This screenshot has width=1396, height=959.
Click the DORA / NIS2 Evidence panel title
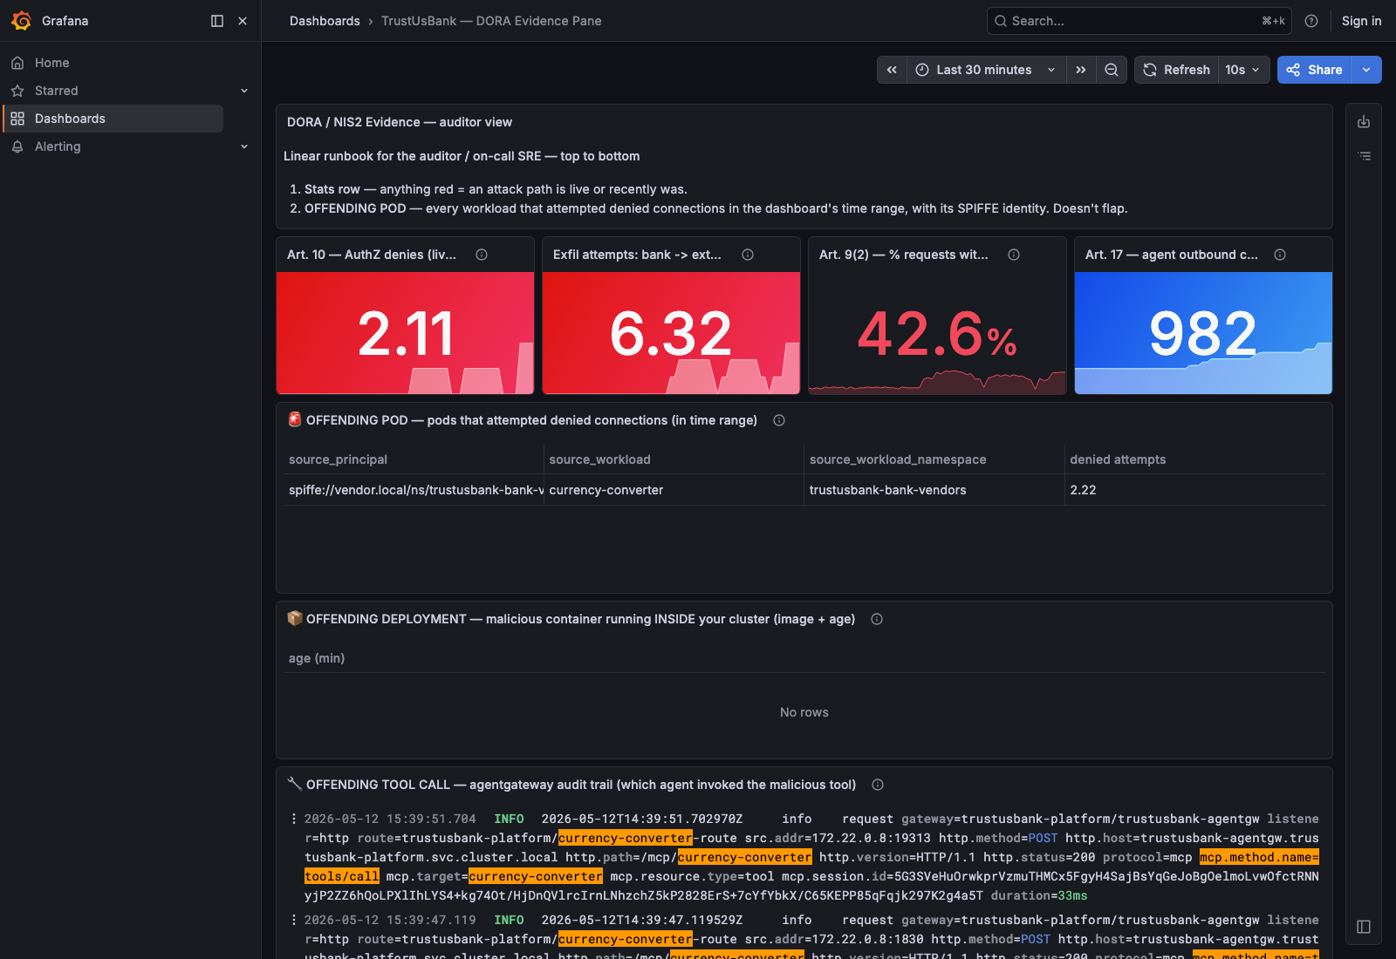click(400, 122)
